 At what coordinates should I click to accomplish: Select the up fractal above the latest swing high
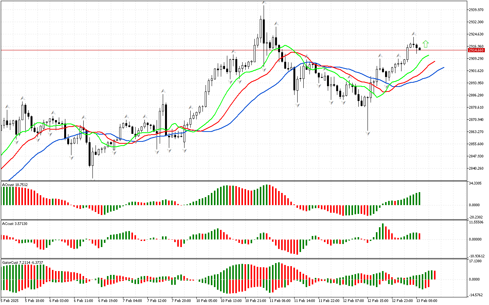pyautogui.click(x=414, y=34)
